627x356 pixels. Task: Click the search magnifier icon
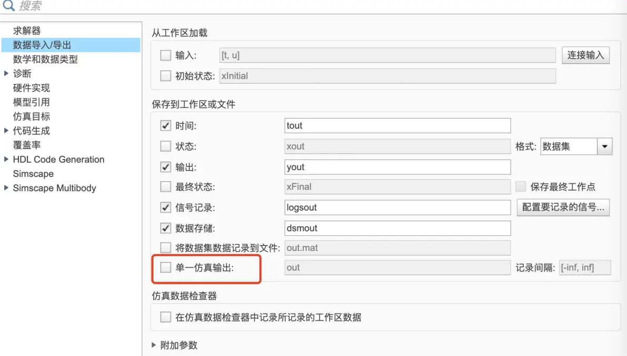coord(8,5)
